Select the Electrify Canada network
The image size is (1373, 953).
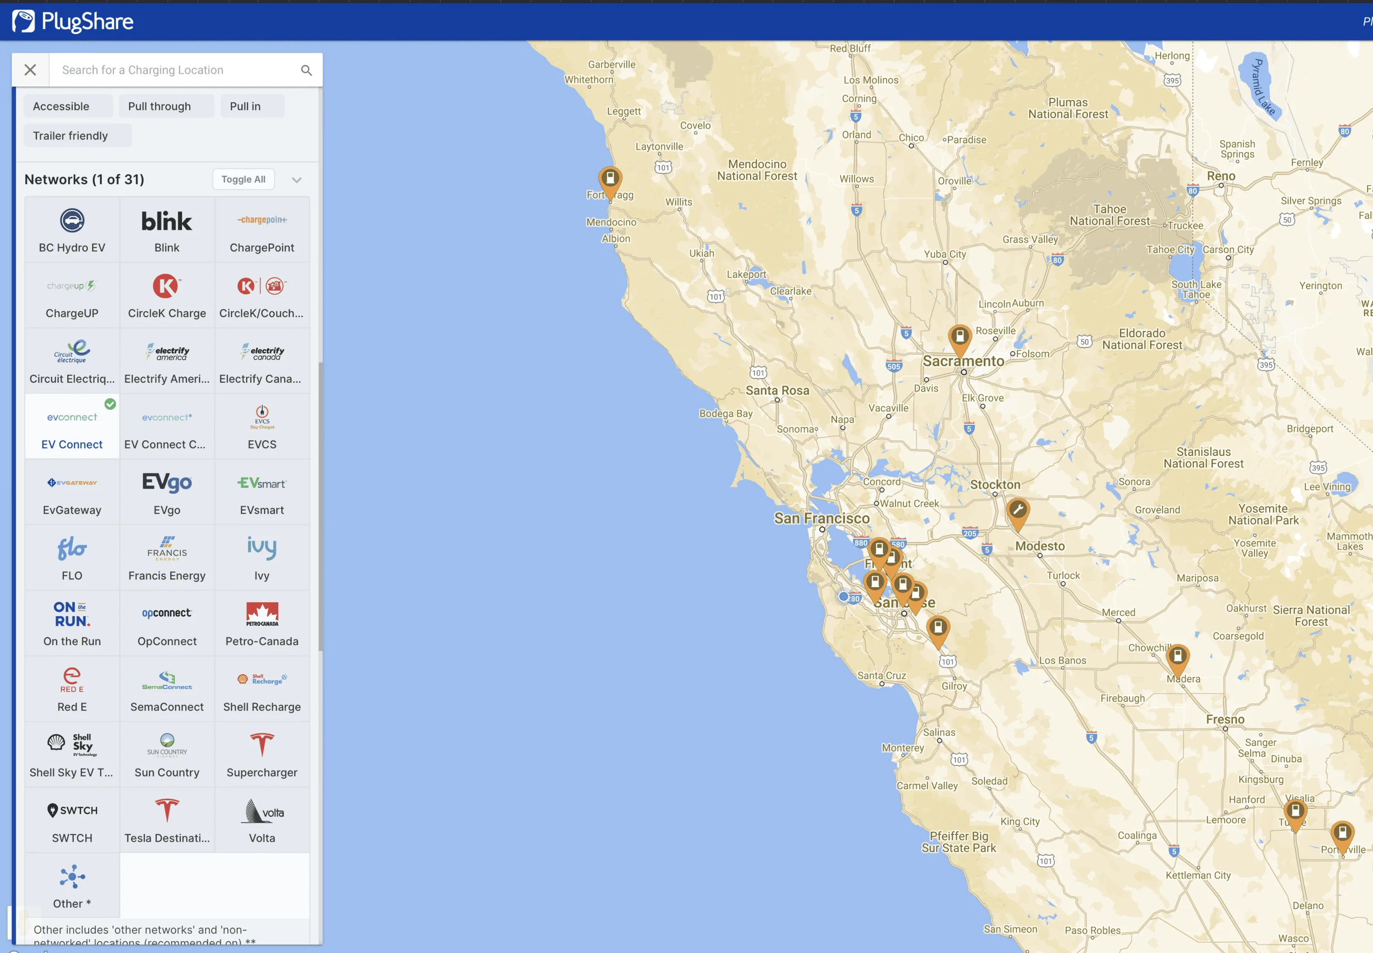click(262, 361)
